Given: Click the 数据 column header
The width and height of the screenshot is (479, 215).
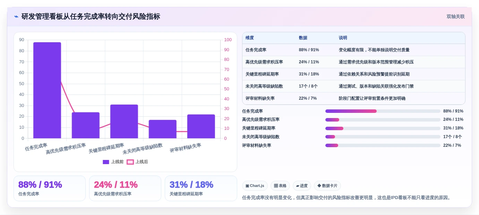Looking at the screenshot, I should 303,38.
